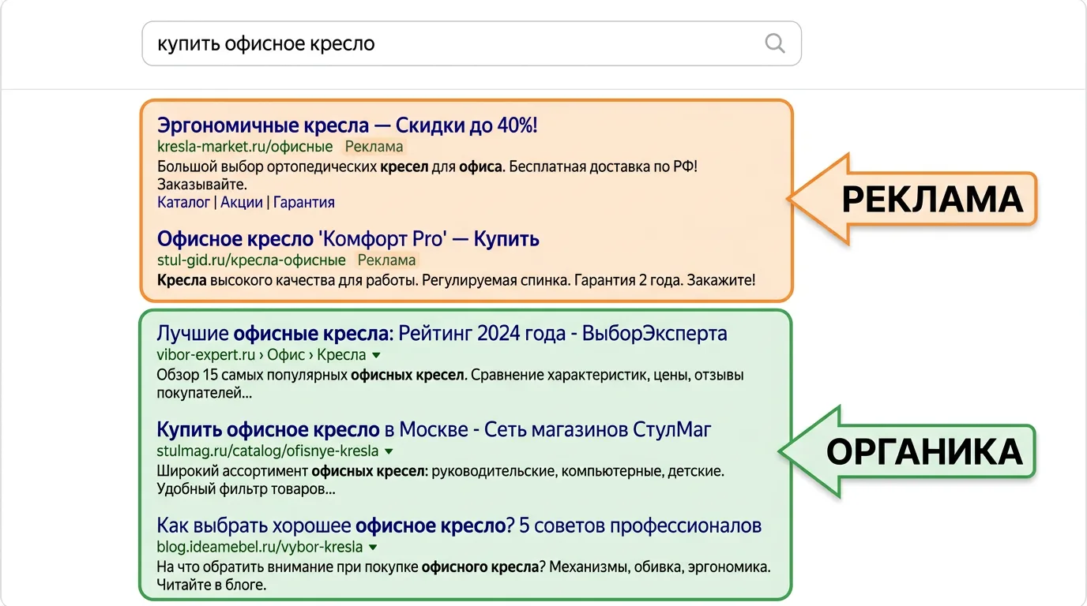Click the blog.ideamebel.ru/vybor-kresla URL
Screen dimensions: 1087x606
(260, 546)
